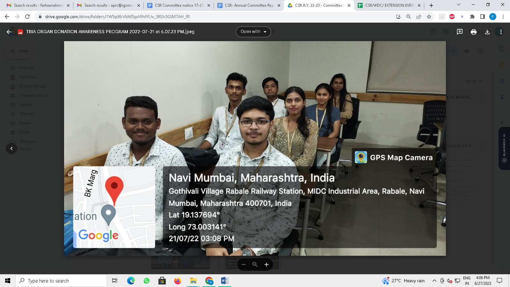Image resolution: width=510 pixels, height=287 pixels.
Task: Open WhatsApp from the taskbar
Action: 147,281
